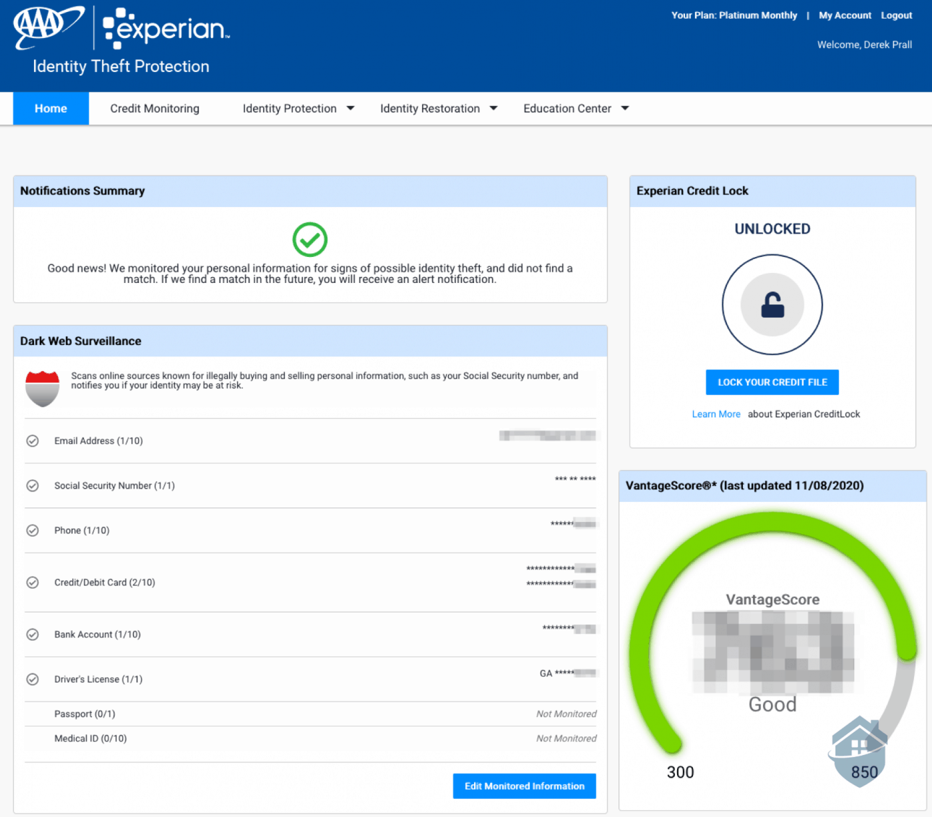Click the Logout link at top right
This screenshot has height=817, width=932.
[x=896, y=15]
